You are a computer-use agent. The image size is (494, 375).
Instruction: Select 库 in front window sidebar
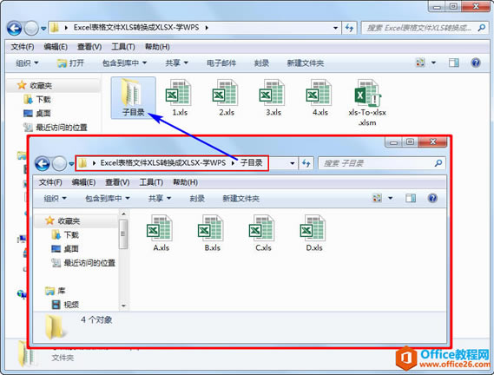pos(56,291)
